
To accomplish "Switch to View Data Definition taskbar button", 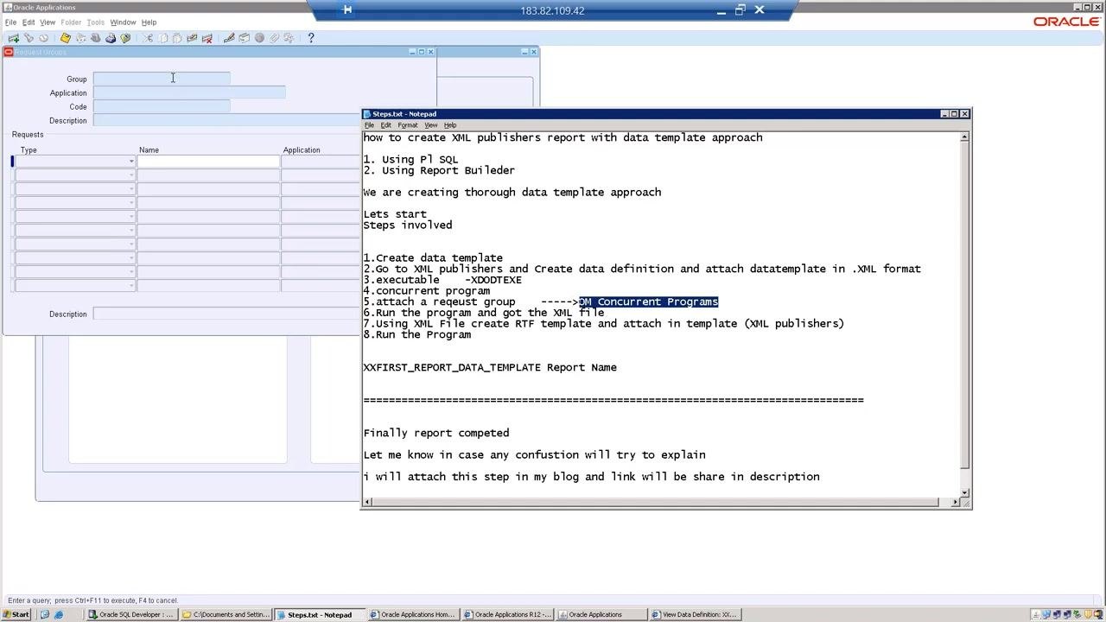I will coord(695,614).
